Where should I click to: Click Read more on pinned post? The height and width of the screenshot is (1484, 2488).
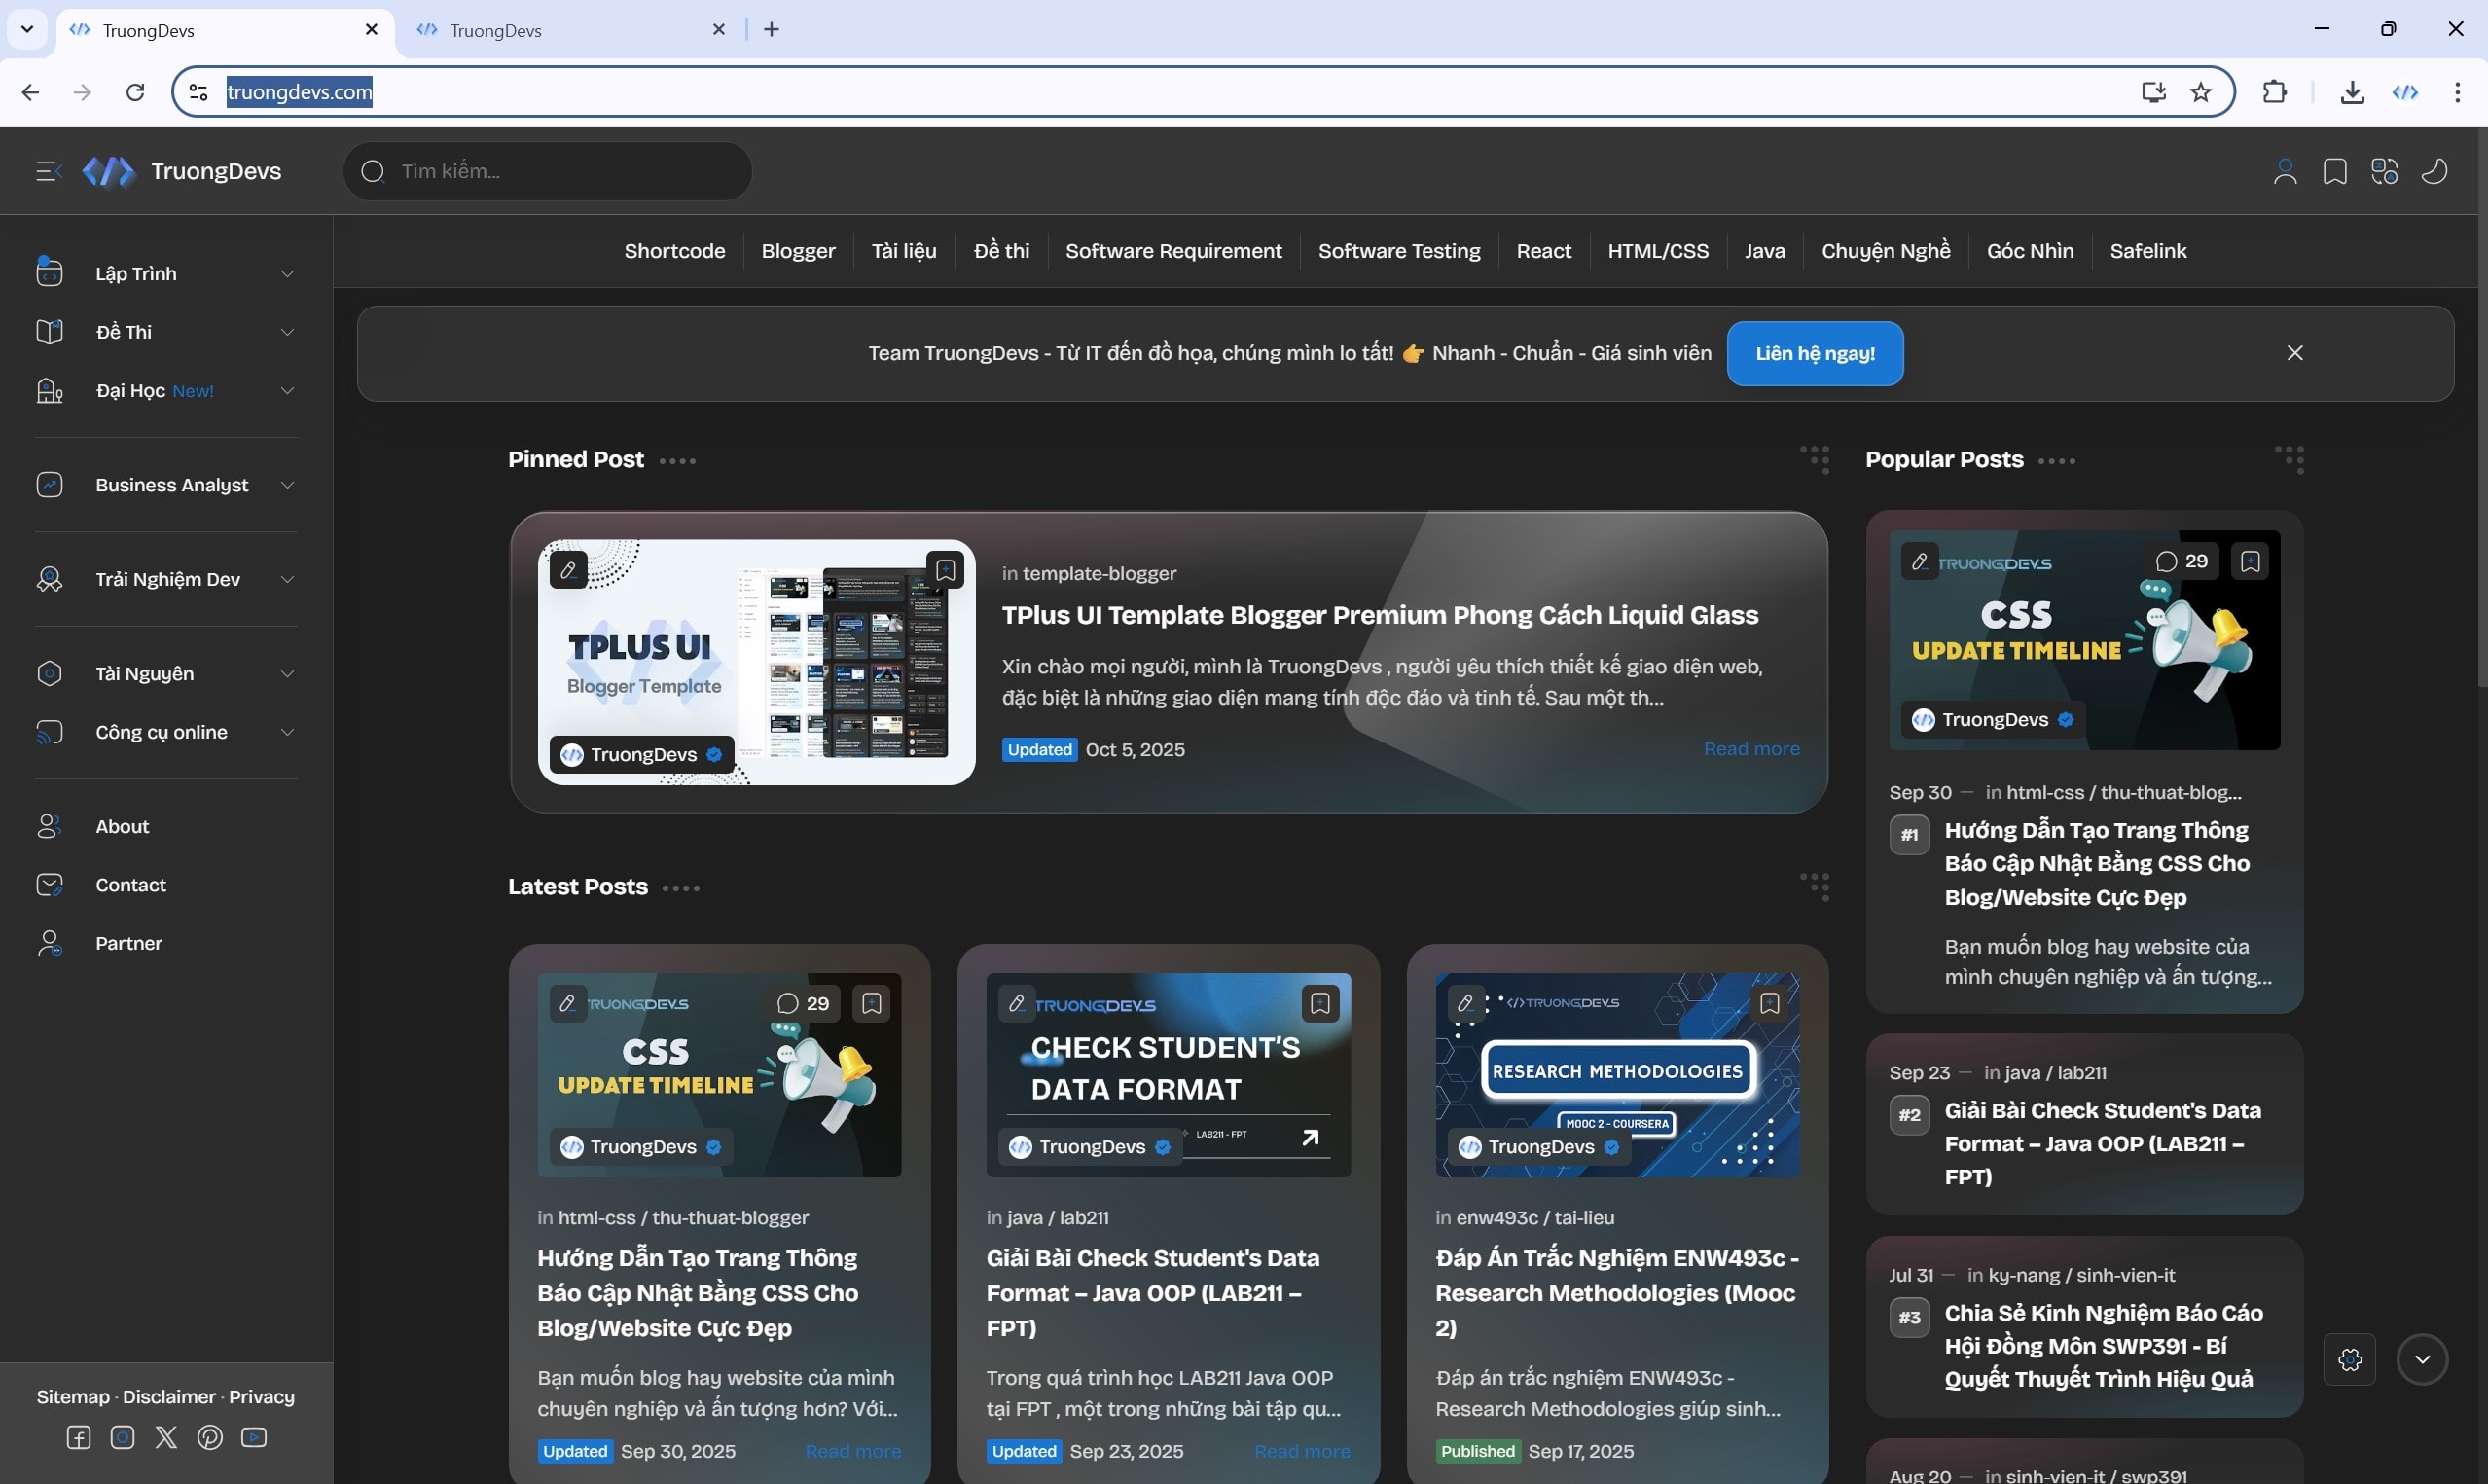pyautogui.click(x=1751, y=749)
